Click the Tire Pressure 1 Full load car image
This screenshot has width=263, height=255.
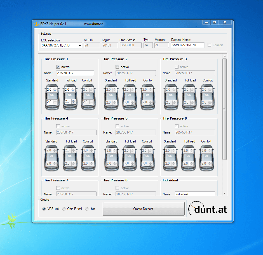(x=70, y=97)
